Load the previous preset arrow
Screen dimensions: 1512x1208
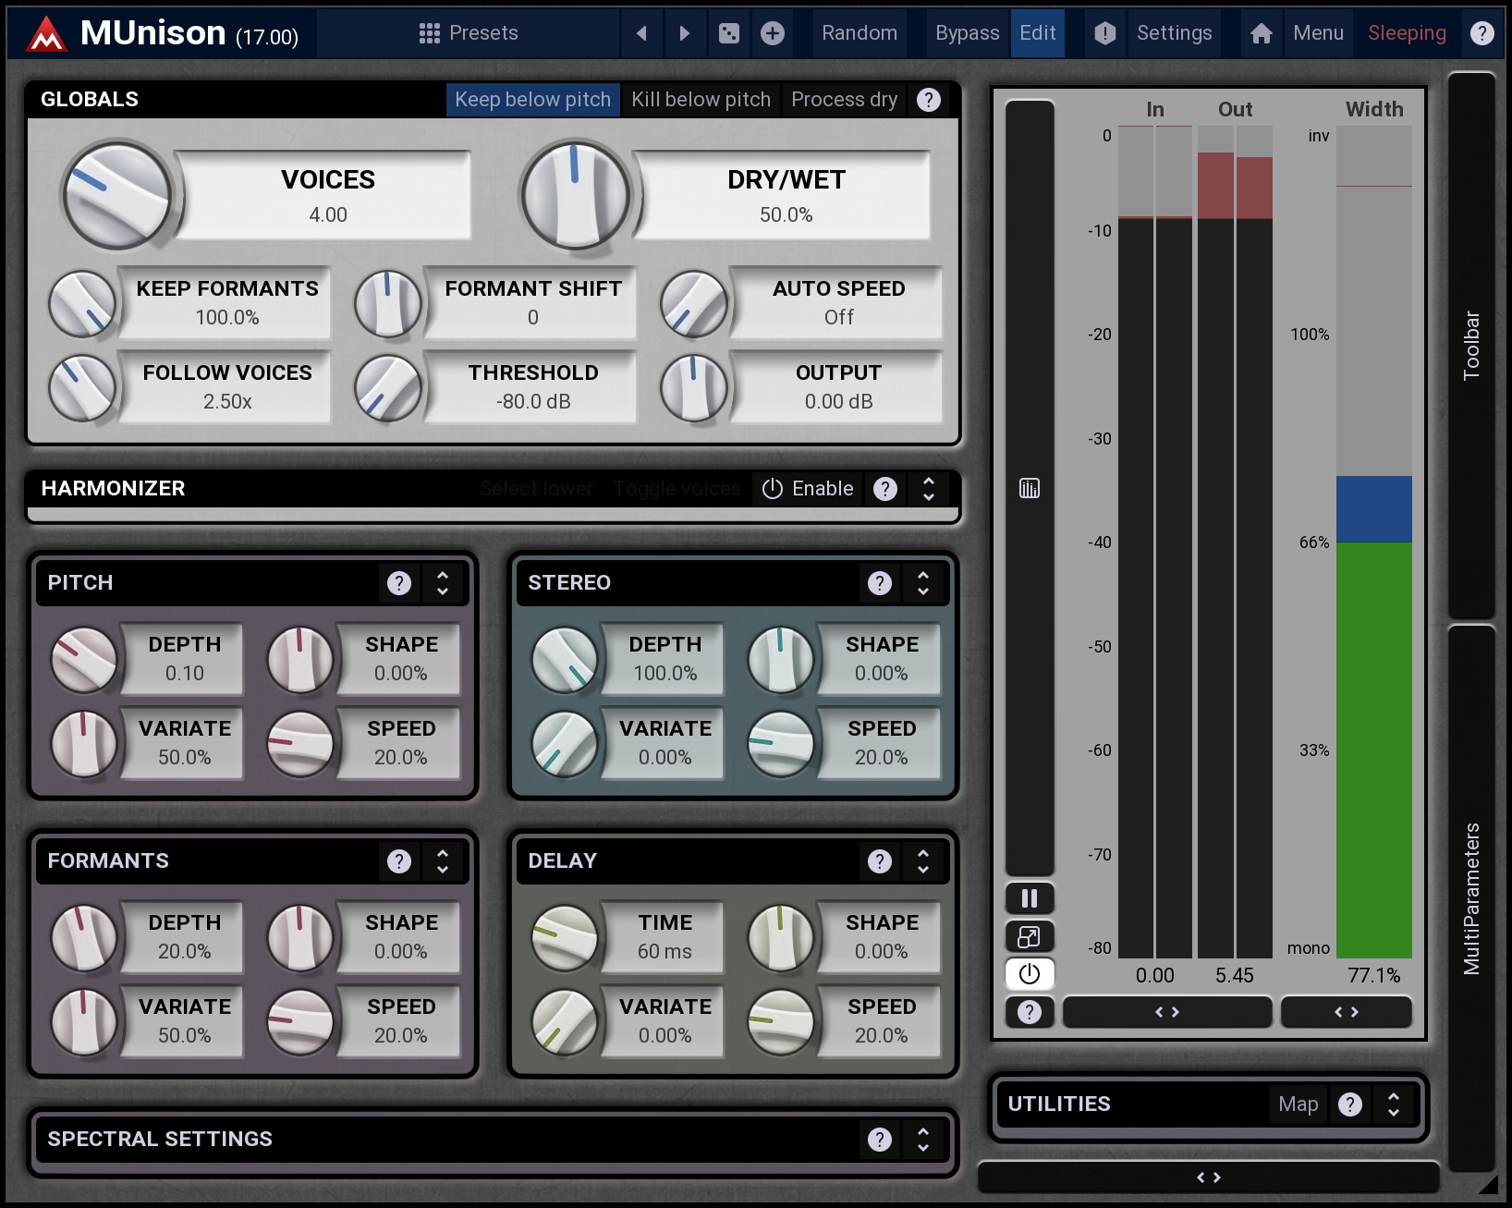(x=641, y=33)
